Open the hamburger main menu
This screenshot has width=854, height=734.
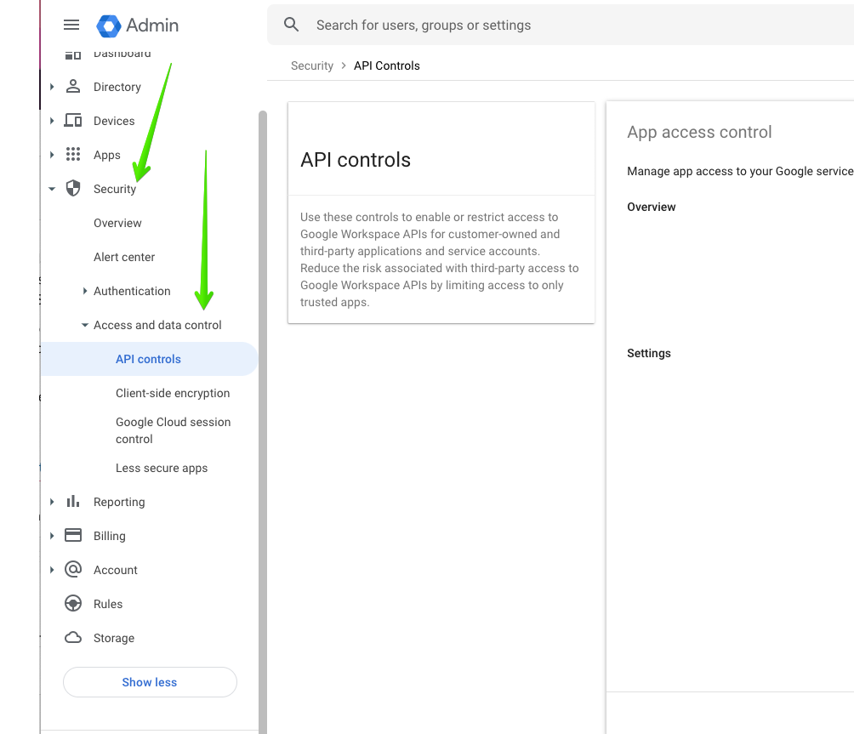click(71, 25)
